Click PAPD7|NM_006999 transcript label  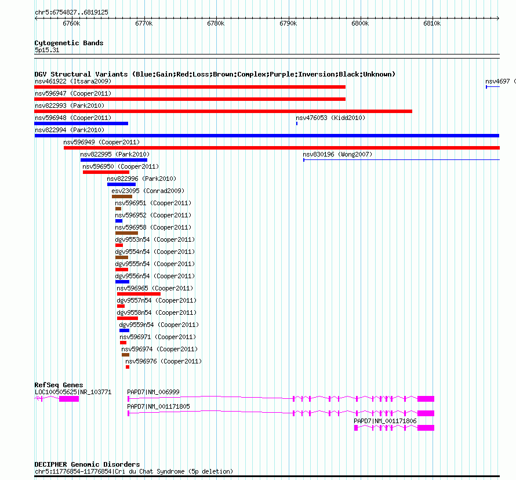pyautogui.click(x=154, y=392)
